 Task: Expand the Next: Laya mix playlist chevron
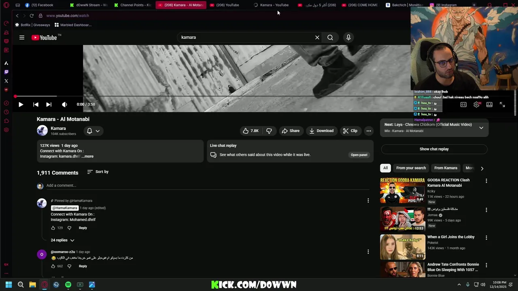point(481,128)
